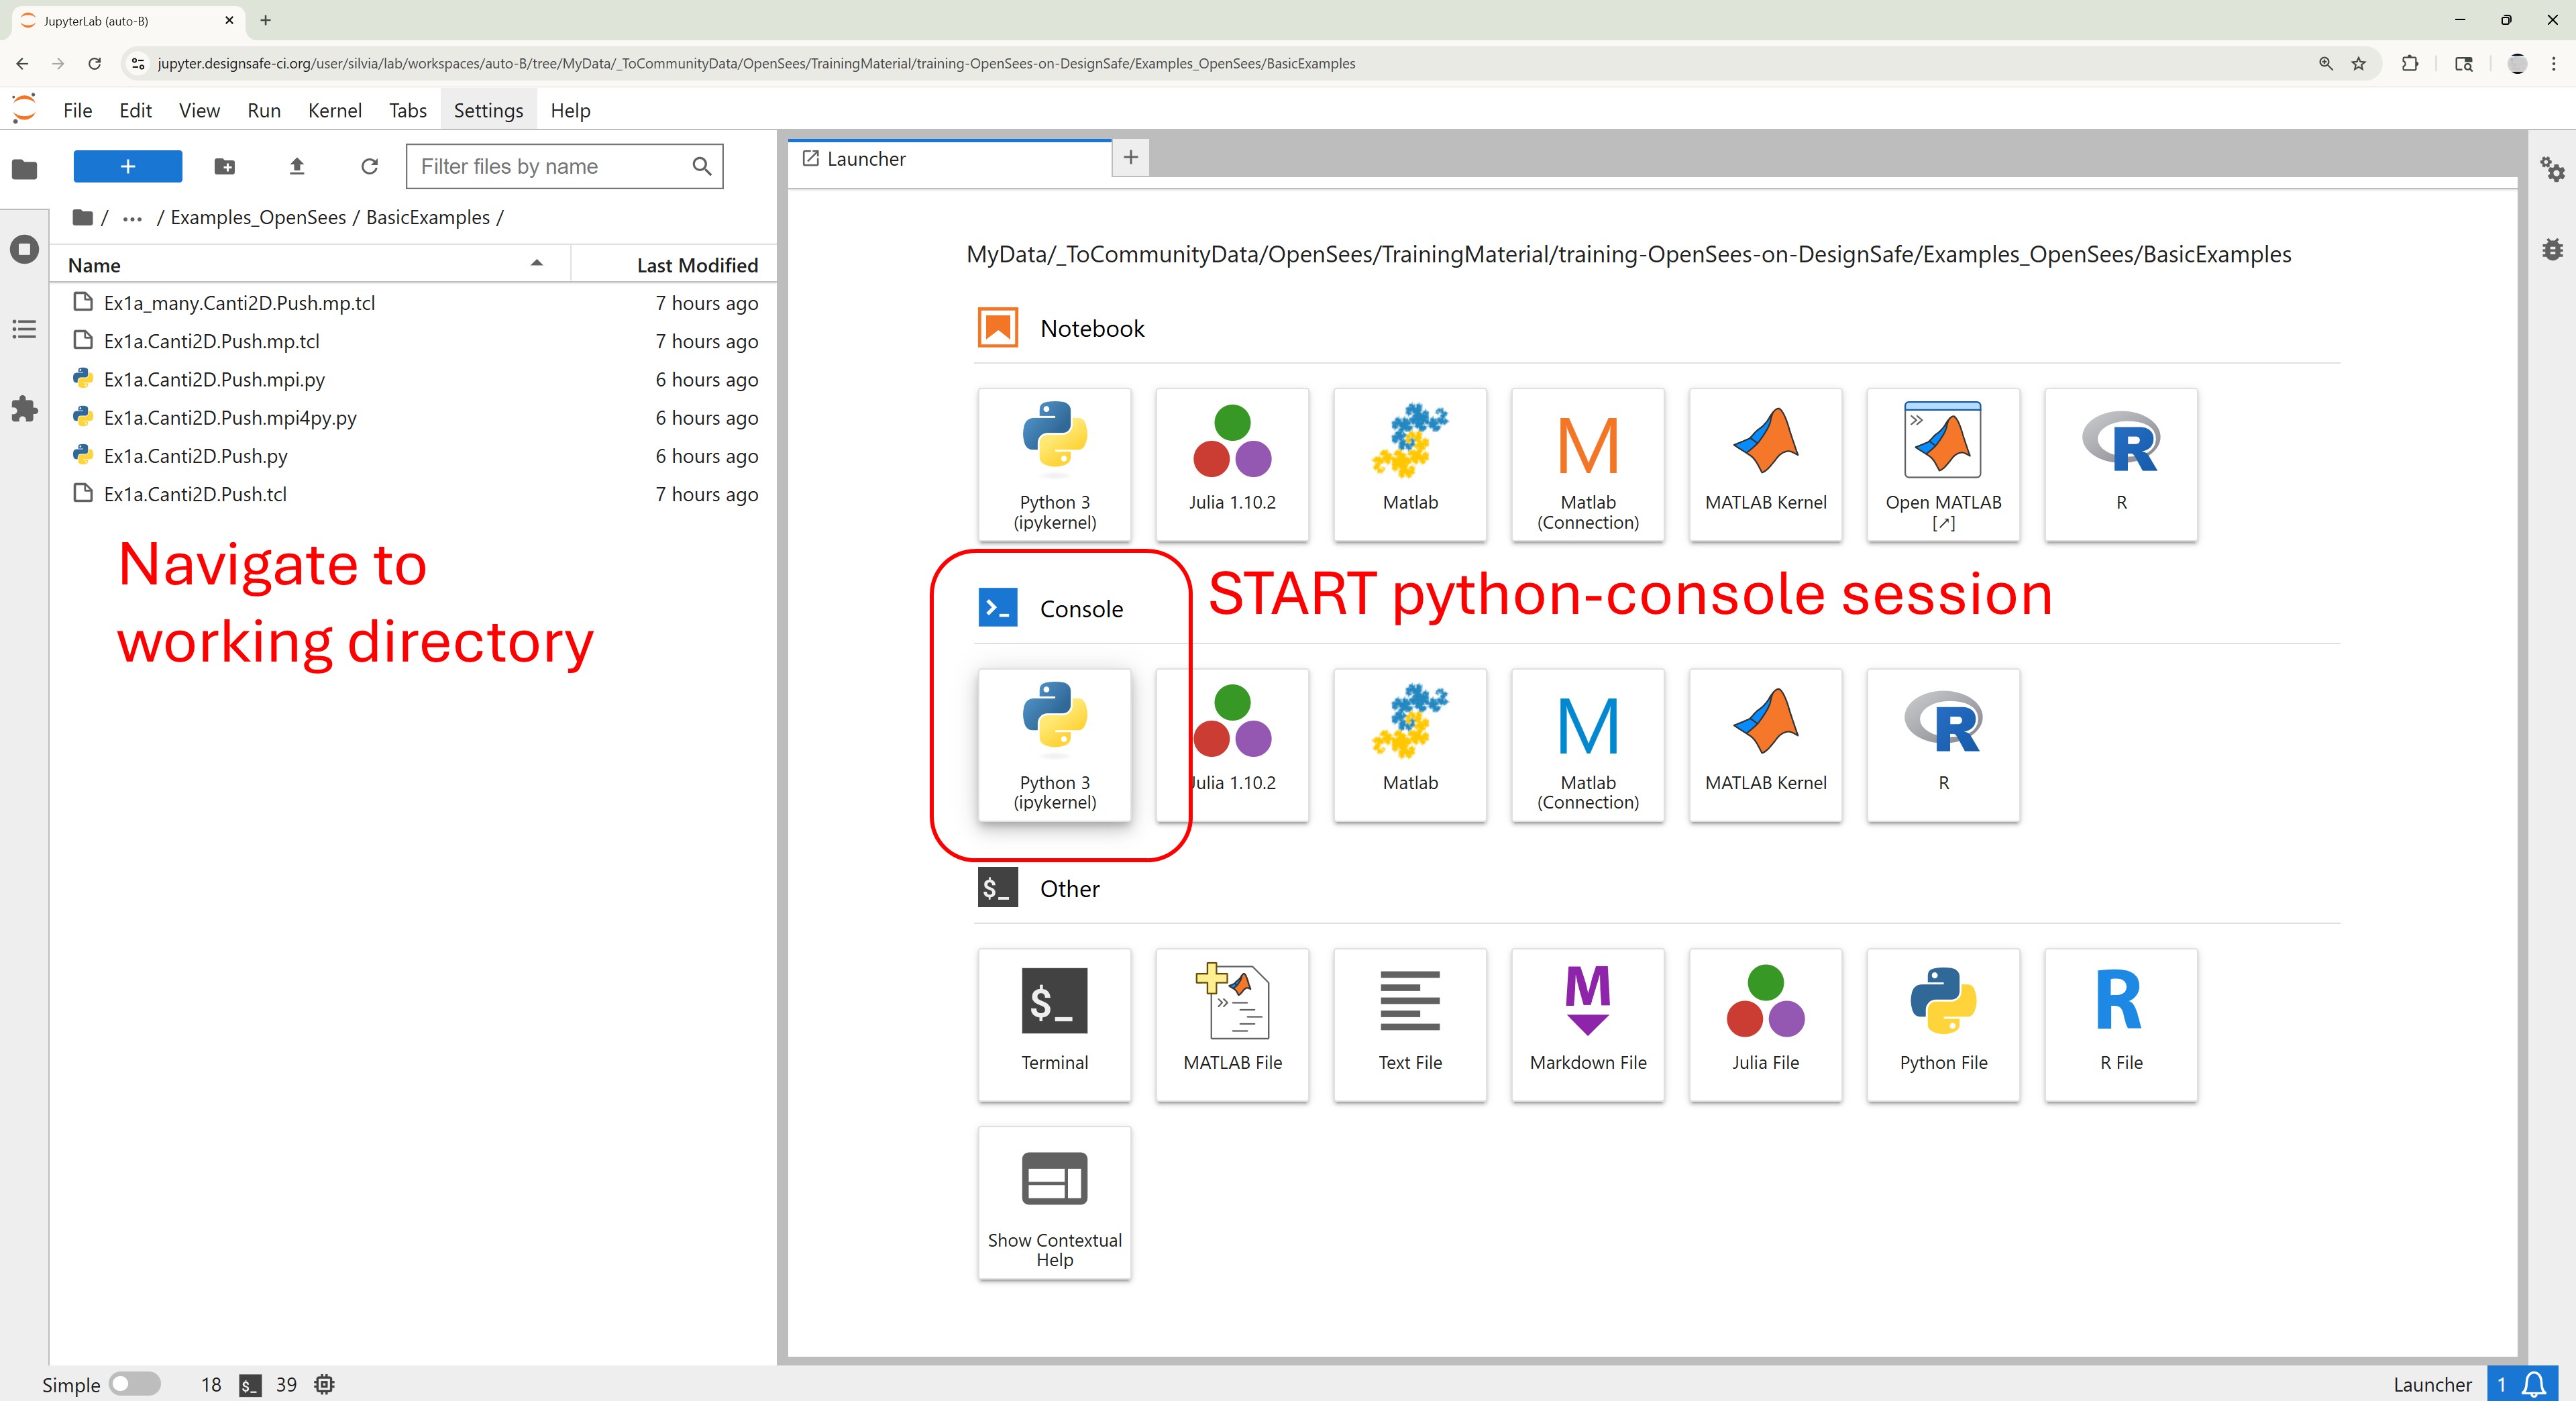Image resolution: width=2576 pixels, height=1401 pixels.
Task: Open Table of Contents sidebar
Action: pyautogui.click(x=24, y=329)
